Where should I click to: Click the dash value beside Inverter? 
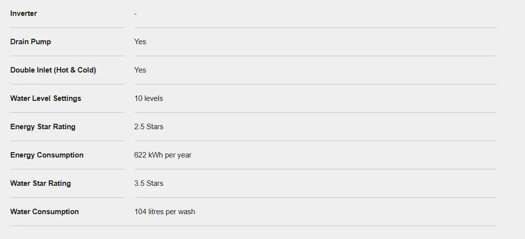135,13
